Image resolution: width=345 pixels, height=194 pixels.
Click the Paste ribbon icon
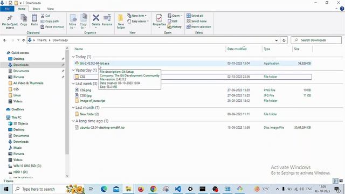coord(34,20)
